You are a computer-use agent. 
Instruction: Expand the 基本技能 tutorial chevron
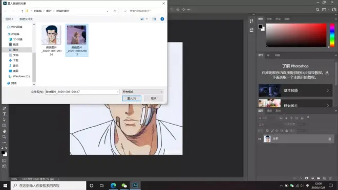(x=328, y=90)
